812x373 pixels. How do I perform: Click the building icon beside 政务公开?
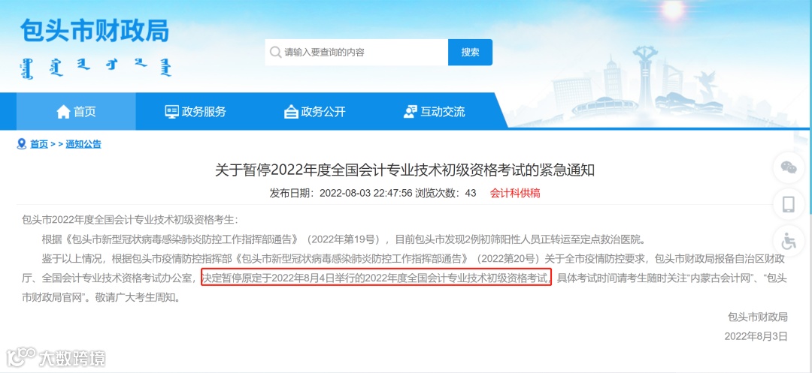[x=291, y=112]
